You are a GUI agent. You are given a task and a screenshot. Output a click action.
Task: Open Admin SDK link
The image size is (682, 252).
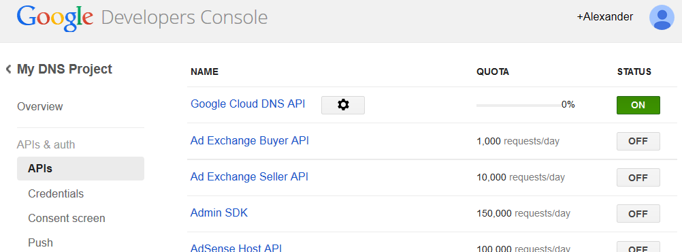click(219, 212)
